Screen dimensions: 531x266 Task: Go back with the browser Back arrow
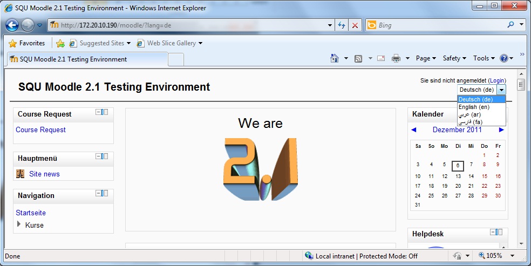point(12,25)
